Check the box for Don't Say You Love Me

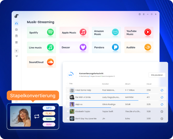coord(68,118)
